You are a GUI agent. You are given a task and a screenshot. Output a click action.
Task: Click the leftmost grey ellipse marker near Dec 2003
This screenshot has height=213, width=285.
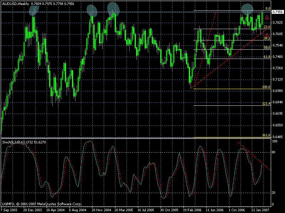point(34,11)
